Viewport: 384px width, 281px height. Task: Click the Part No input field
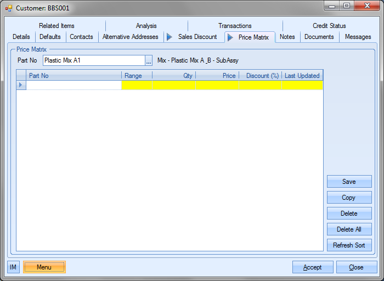point(93,60)
